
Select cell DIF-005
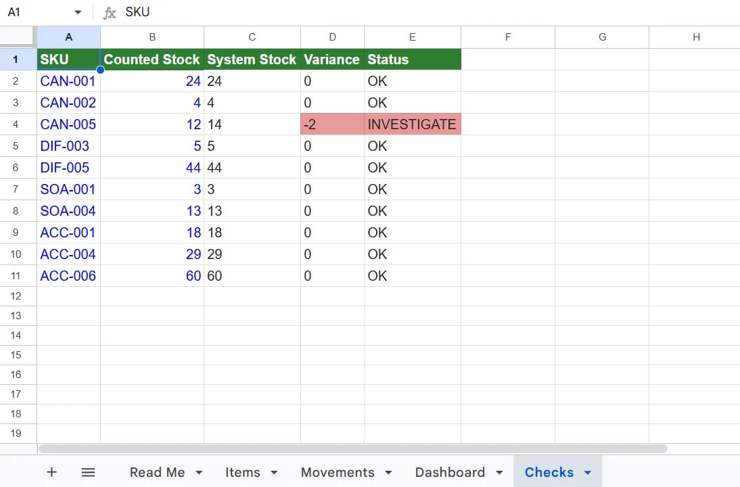point(68,168)
